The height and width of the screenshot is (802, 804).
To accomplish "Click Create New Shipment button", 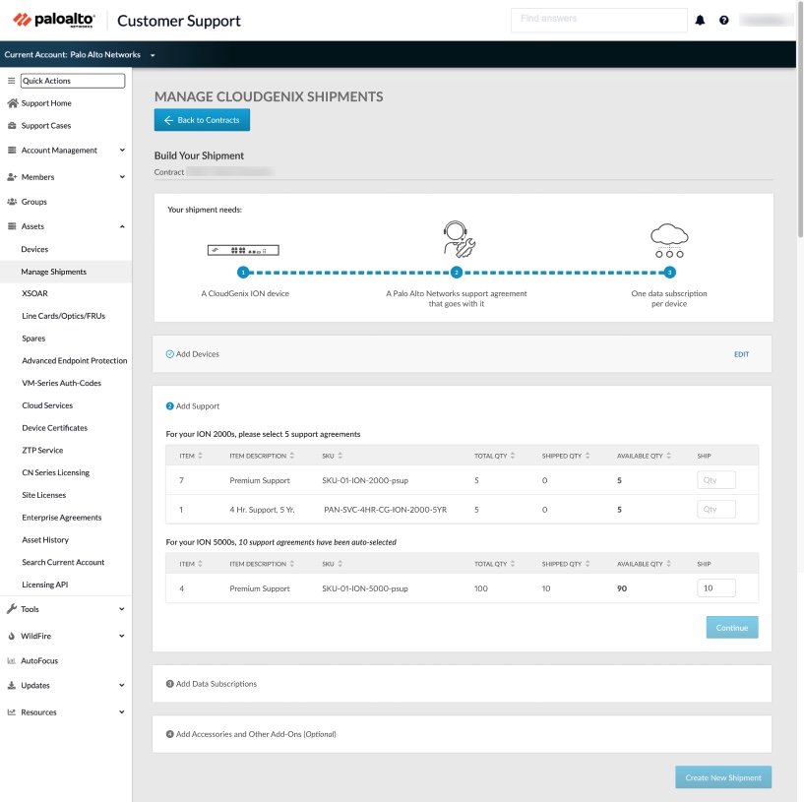I will 723,777.
